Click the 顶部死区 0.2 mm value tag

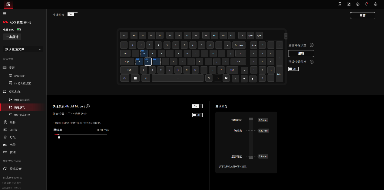[x=263, y=120]
